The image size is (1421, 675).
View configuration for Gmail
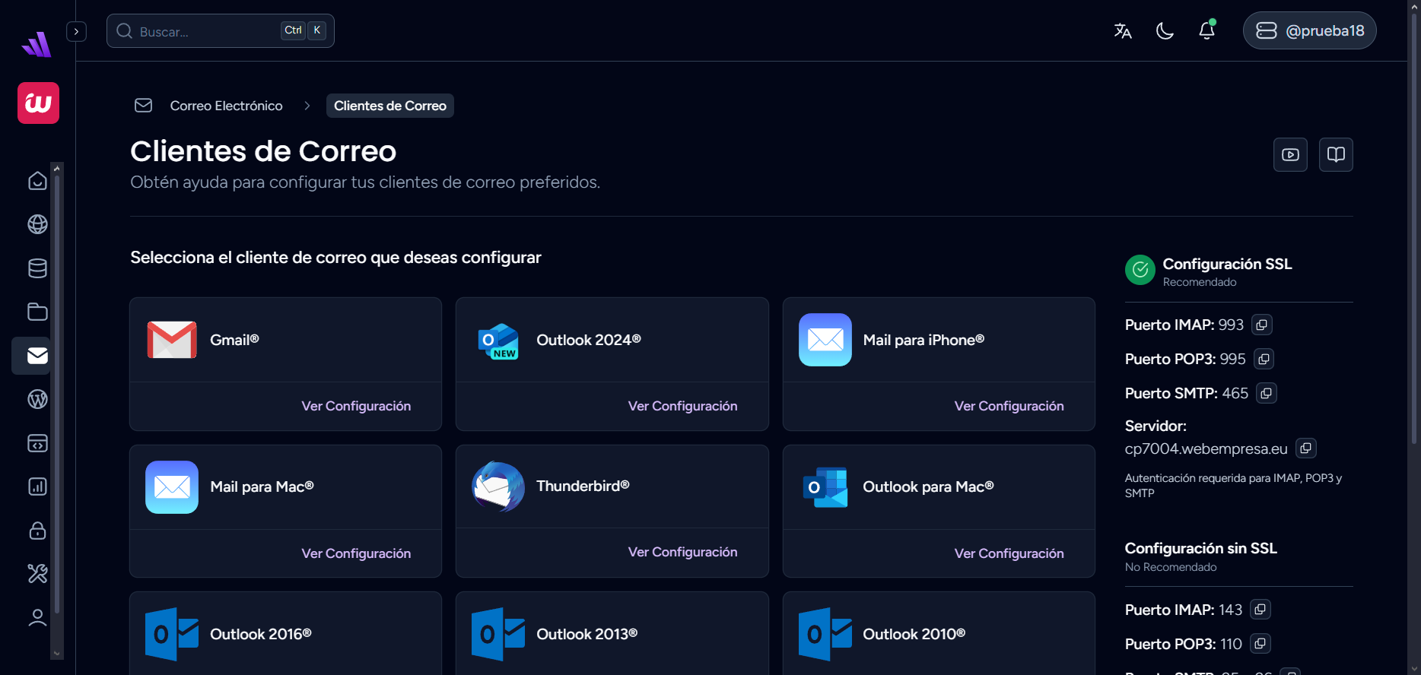tap(356, 406)
